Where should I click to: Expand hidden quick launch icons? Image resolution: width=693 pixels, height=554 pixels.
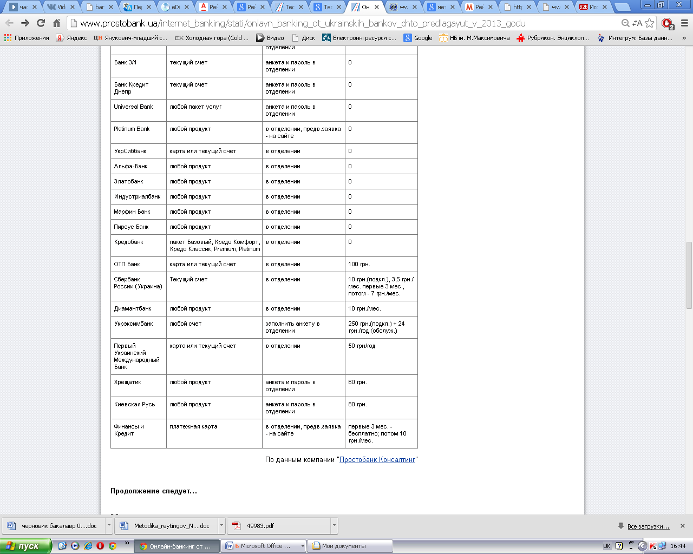coord(127,543)
